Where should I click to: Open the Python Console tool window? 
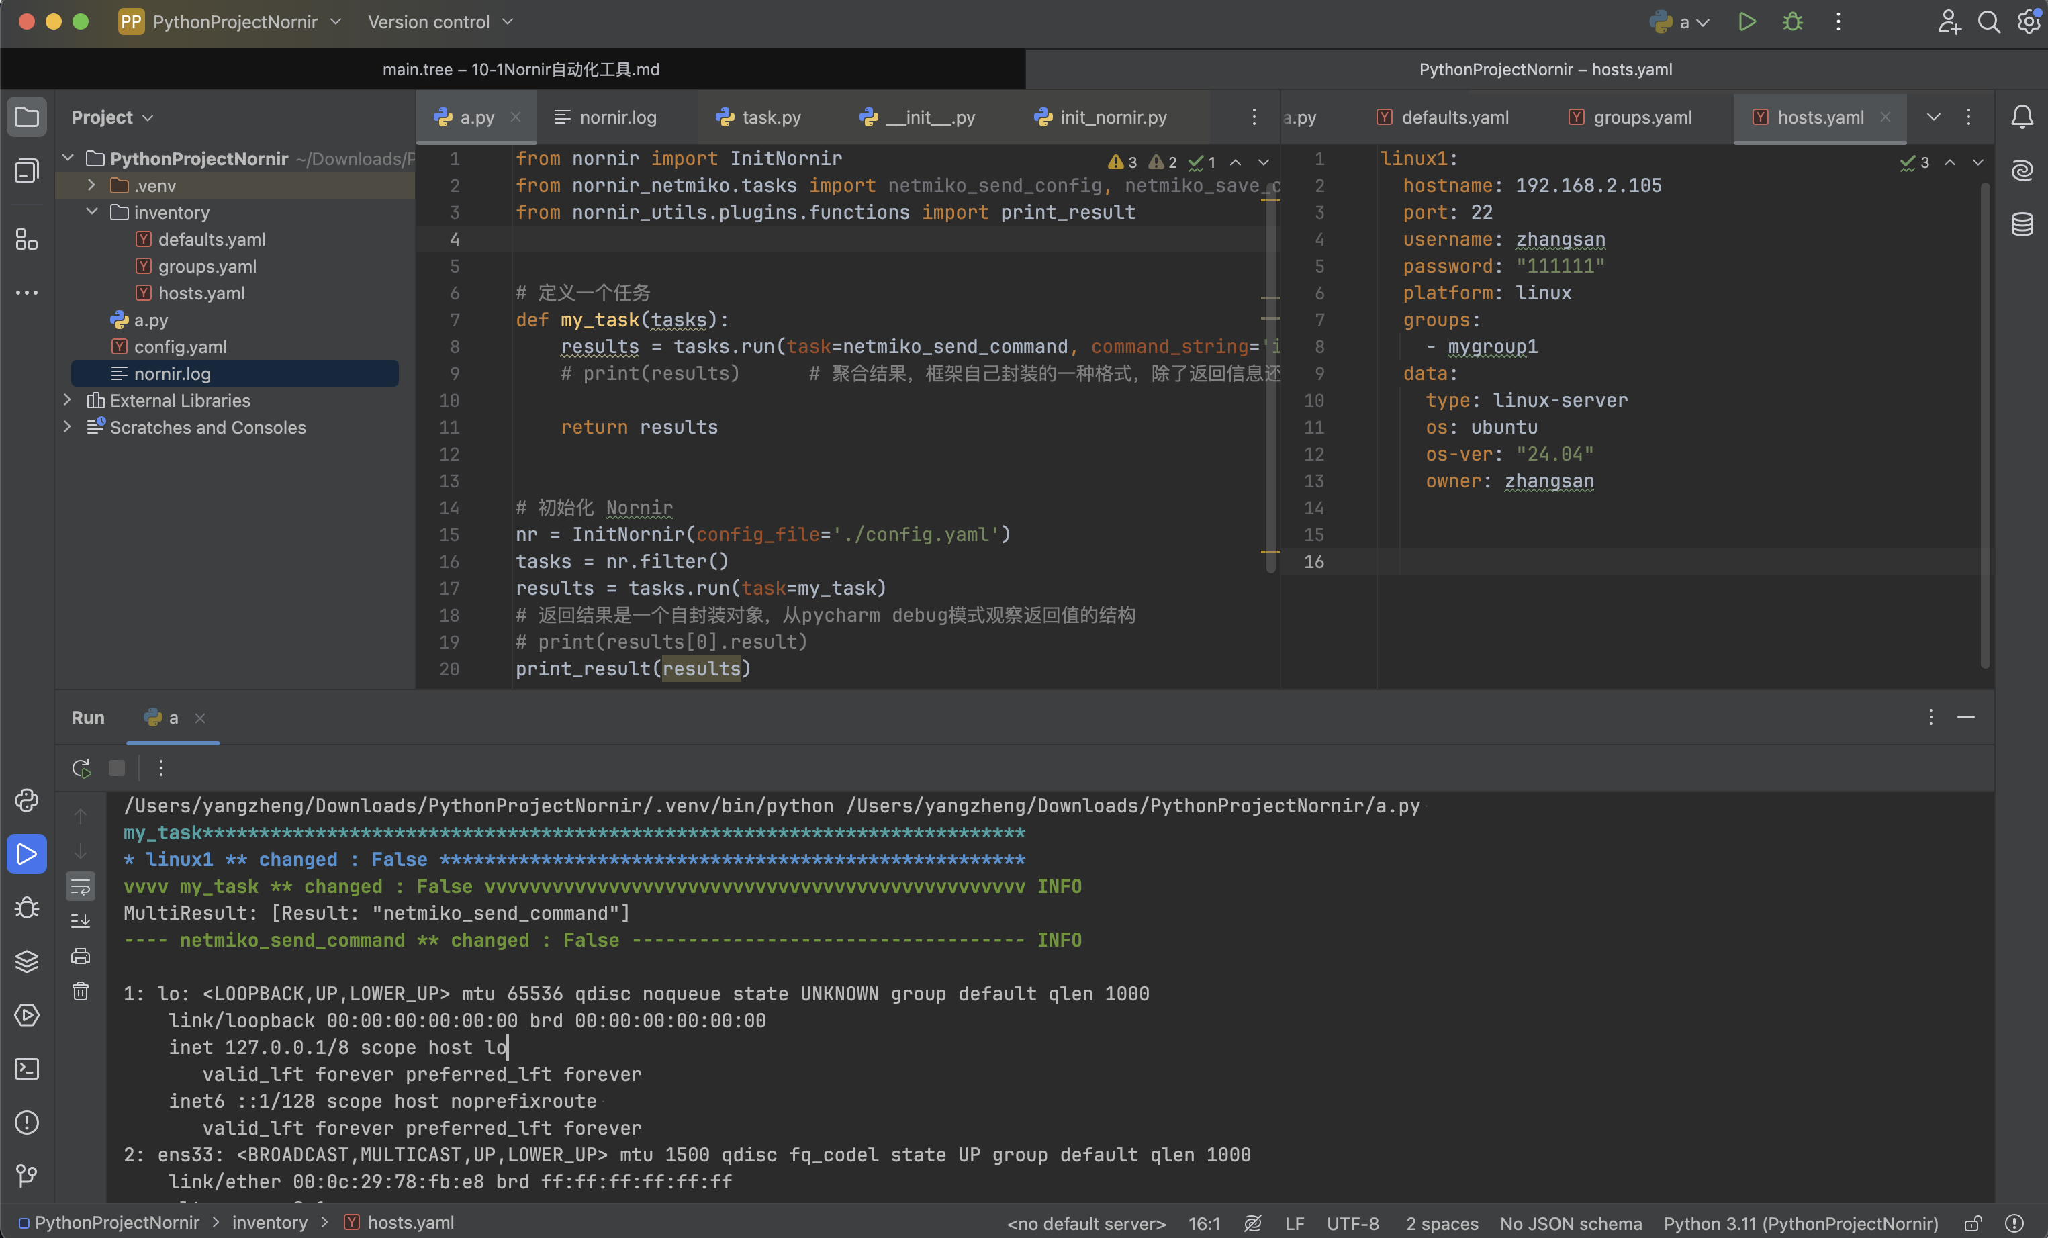27,800
